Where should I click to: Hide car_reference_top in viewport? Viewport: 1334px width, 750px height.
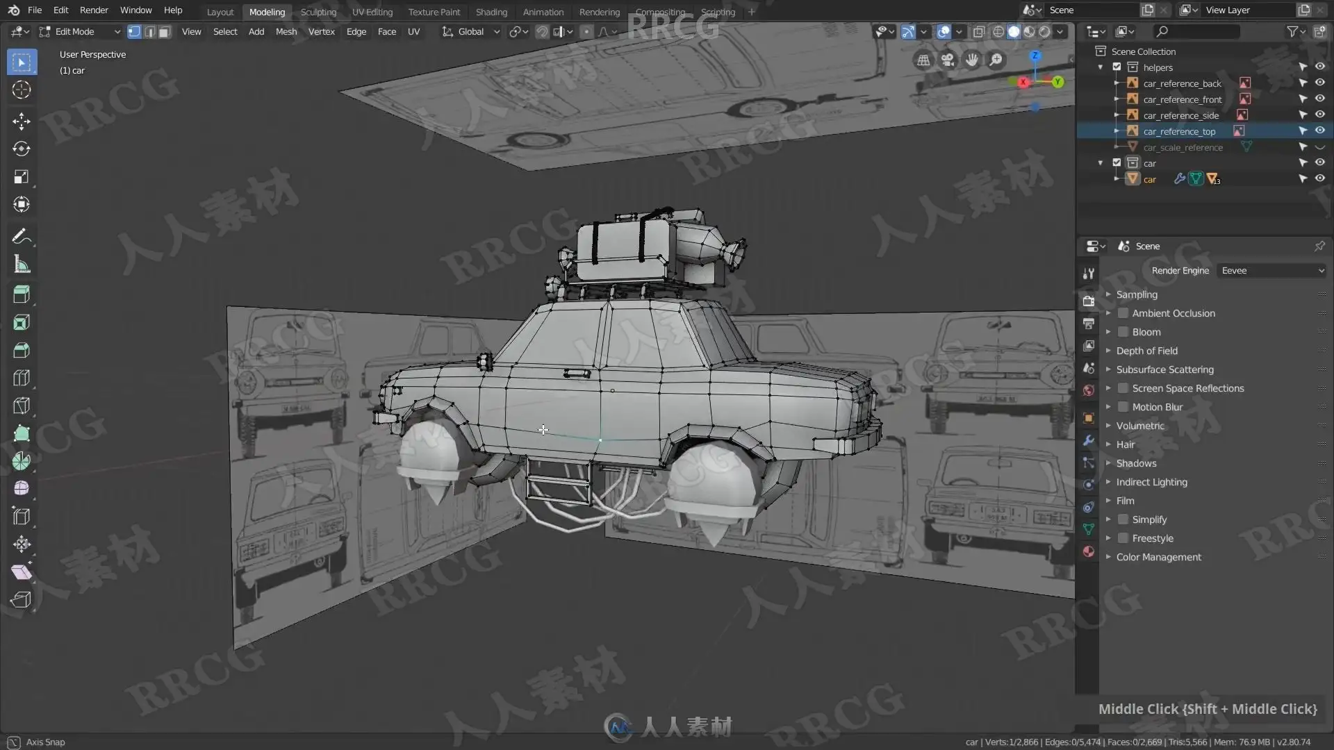click(x=1319, y=131)
